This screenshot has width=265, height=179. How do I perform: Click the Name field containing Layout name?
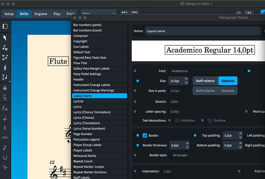coord(203,31)
